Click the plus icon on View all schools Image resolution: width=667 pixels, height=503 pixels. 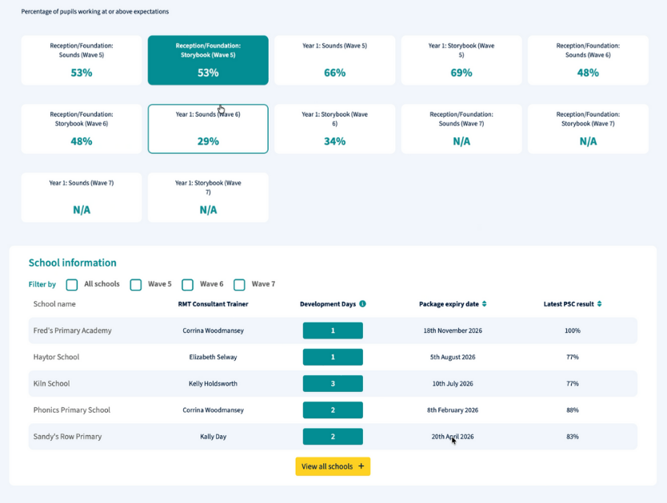point(361,466)
